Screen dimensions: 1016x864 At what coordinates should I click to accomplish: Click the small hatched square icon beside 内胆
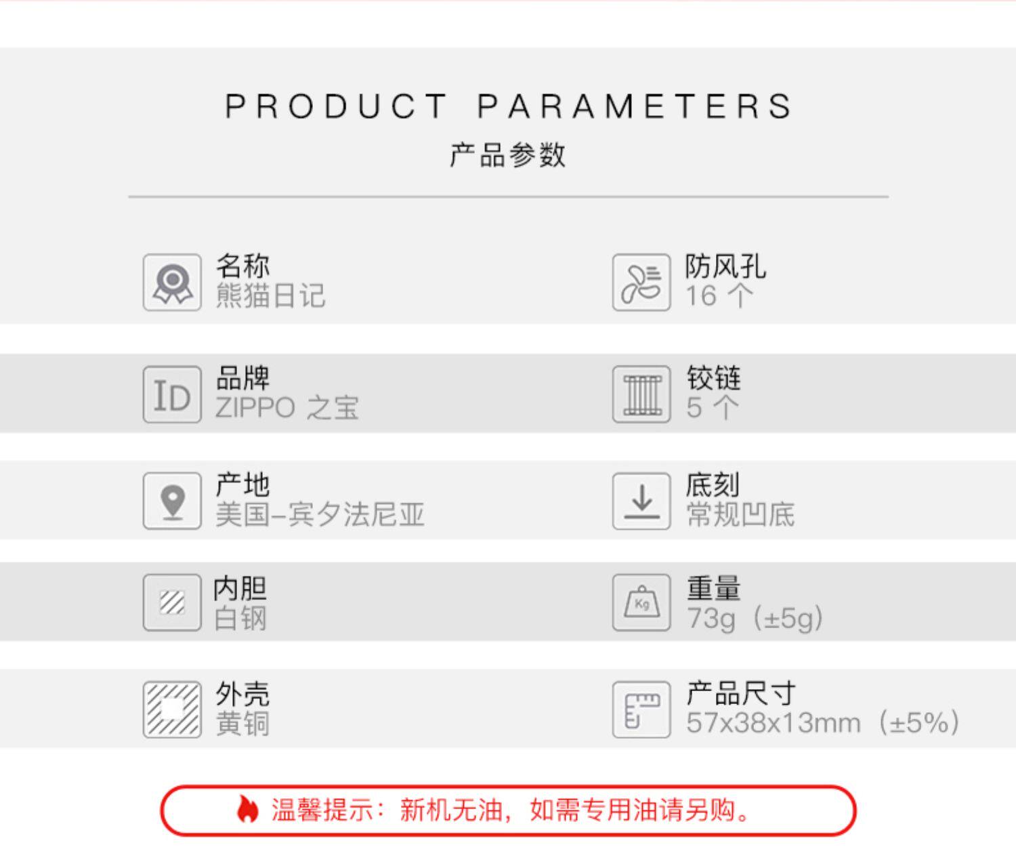(x=172, y=602)
